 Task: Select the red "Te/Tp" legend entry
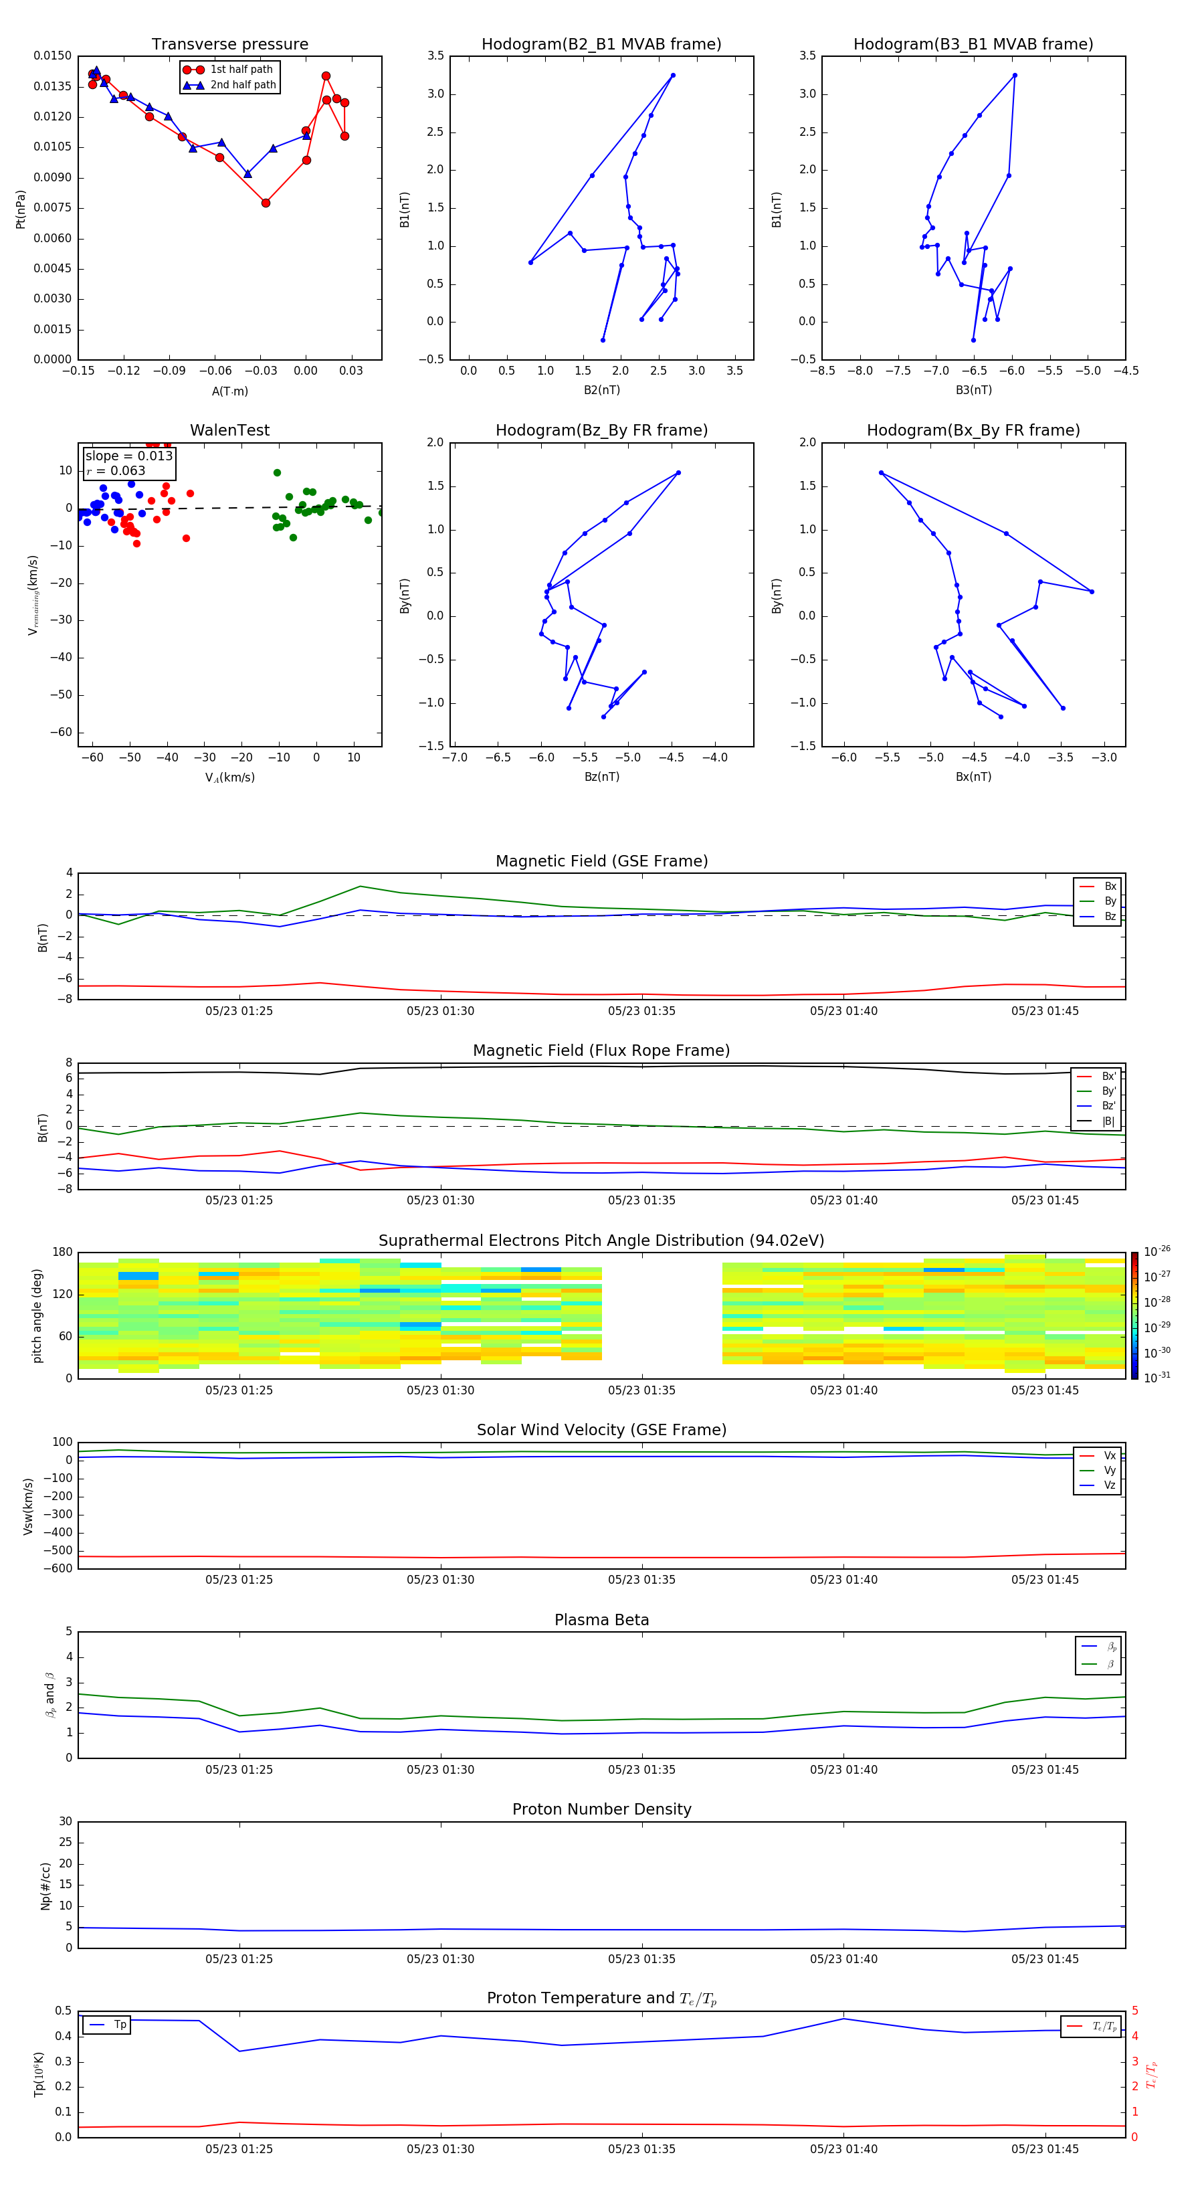pyautogui.click(x=1092, y=2026)
